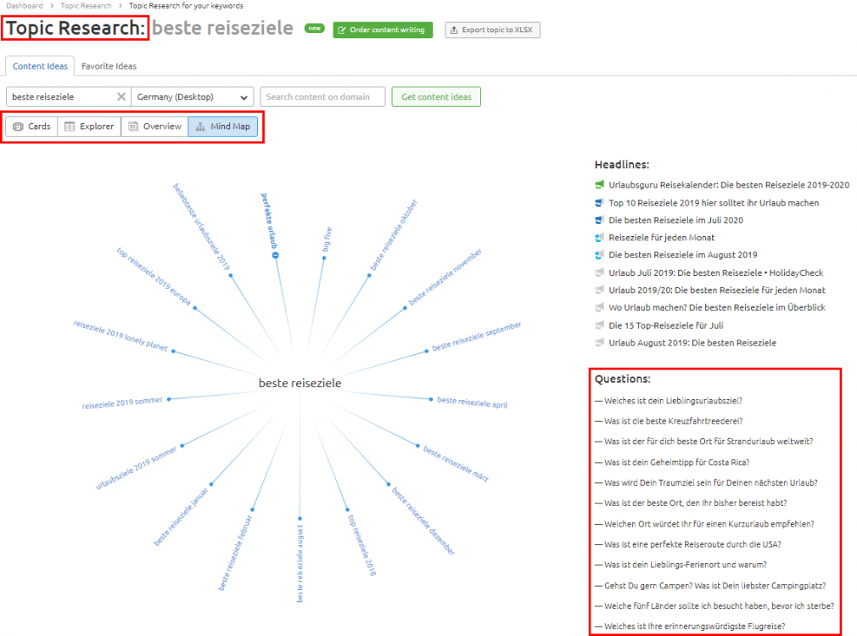The height and width of the screenshot is (636, 857).
Task: Click question about Kurzurlaub empfehlen
Action: pos(709,524)
